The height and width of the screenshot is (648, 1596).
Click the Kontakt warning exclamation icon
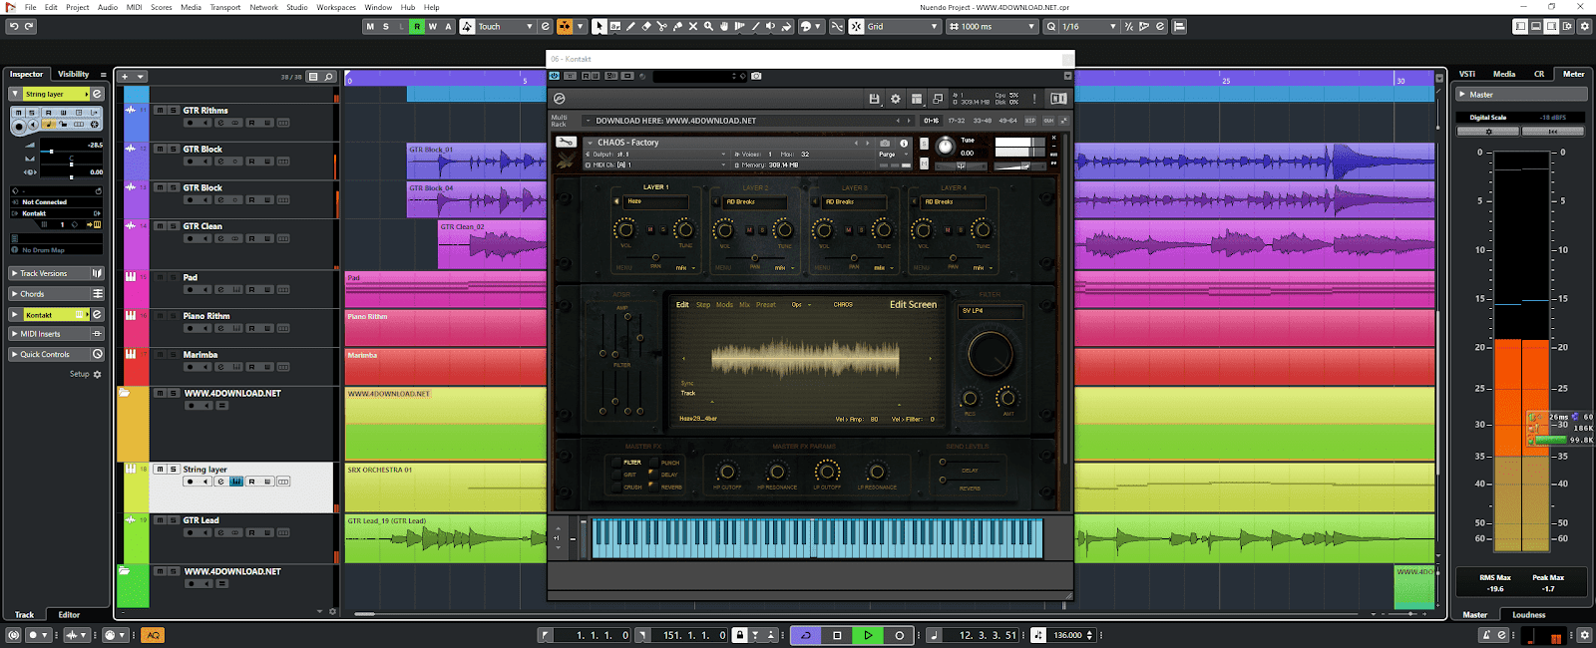coord(1035,99)
